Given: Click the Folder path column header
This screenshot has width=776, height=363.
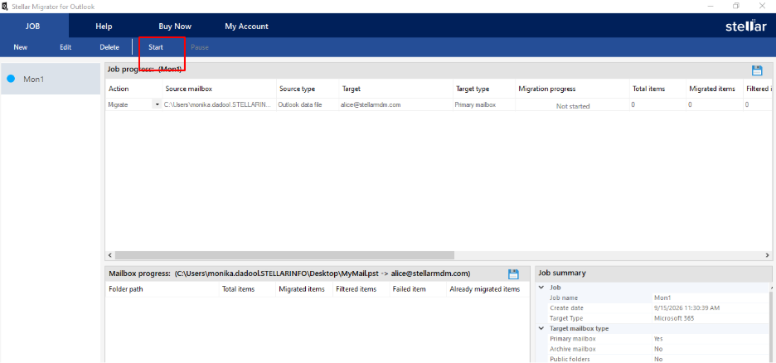Looking at the screenshot, I should [x=162, y=288].
